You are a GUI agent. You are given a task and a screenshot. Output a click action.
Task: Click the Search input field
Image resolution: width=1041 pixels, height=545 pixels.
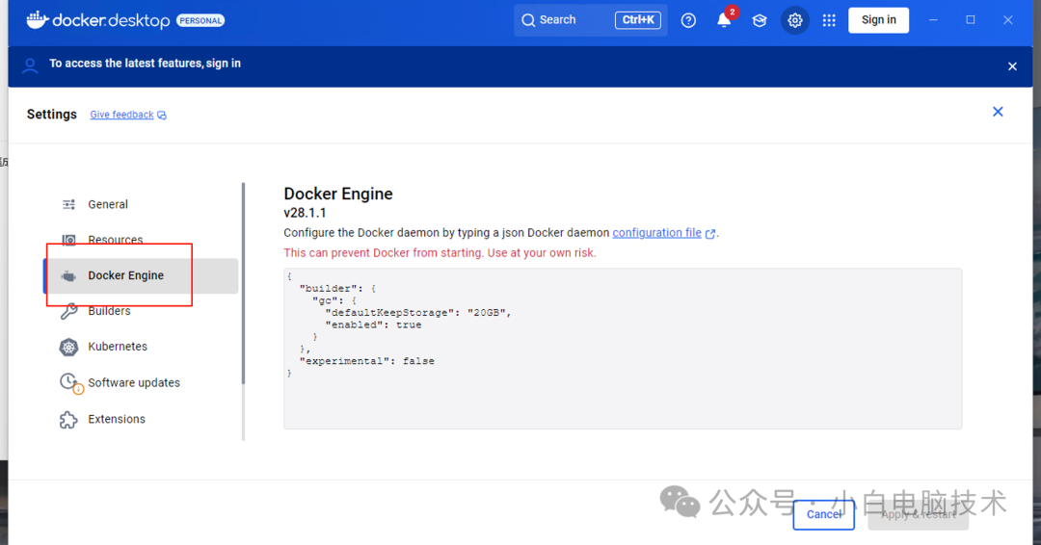[590, 20]
